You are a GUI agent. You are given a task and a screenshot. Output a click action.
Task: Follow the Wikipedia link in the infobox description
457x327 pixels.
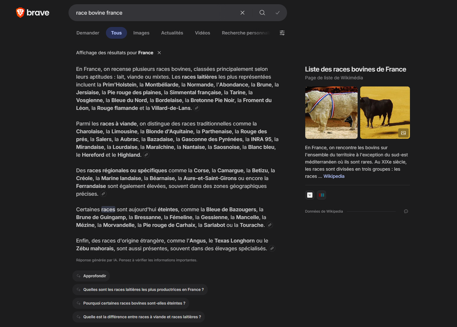334,176
